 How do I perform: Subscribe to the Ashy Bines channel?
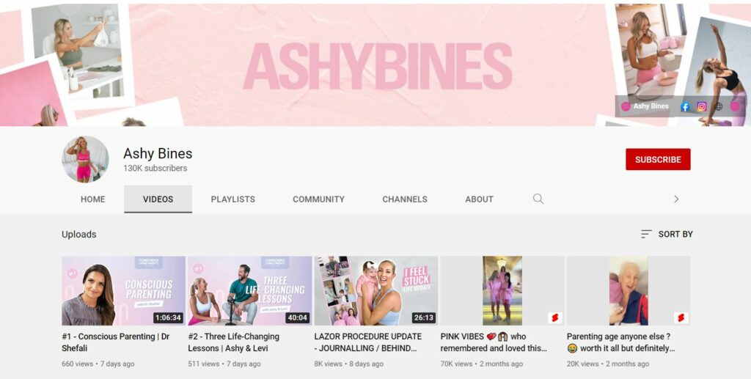[x=658, y=159]
